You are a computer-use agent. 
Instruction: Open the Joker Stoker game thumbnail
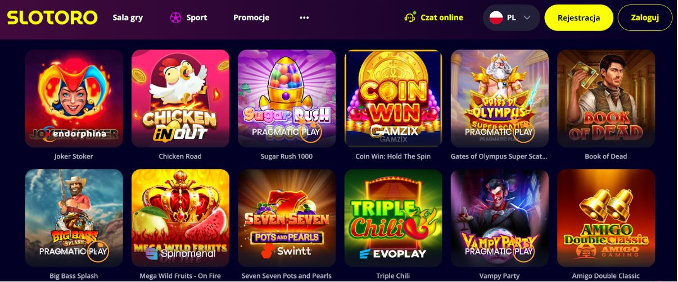tap(74, 98)
